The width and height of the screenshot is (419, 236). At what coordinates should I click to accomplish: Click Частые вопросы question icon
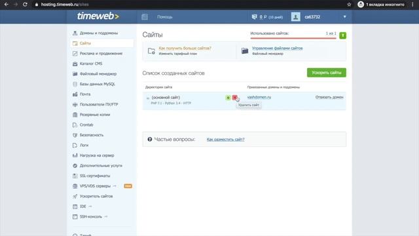(150, 139)
